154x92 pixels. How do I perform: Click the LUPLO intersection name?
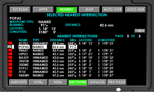tap(23, 54)
